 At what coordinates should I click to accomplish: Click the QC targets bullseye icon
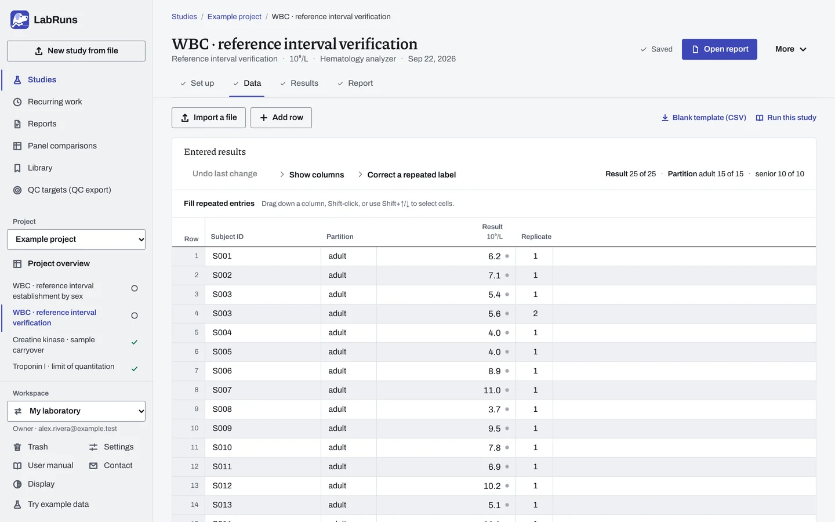[x=17, y=190]
